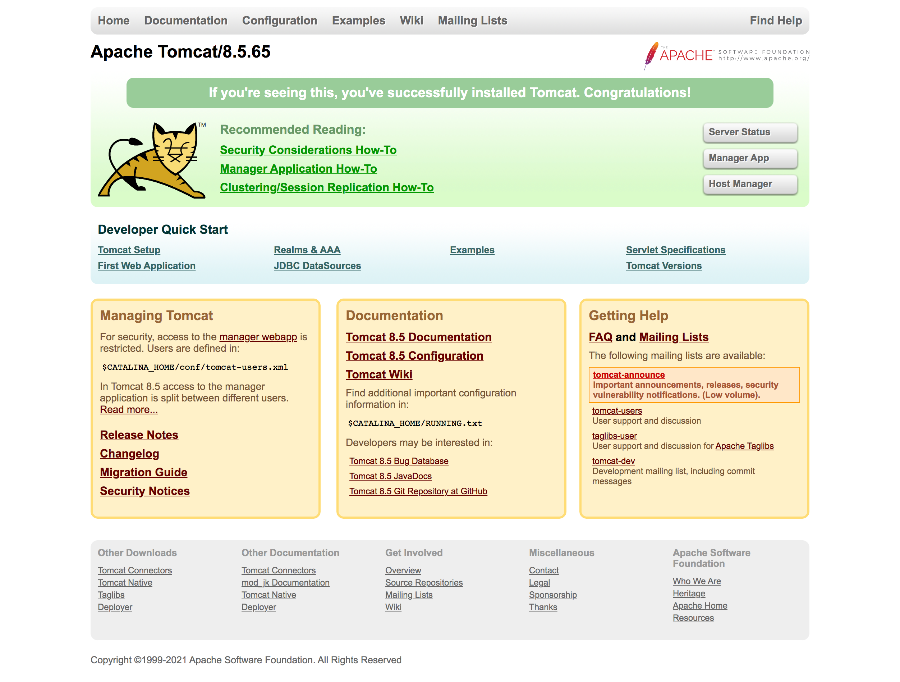The width and height of the screenshot is (900, 682).
Task: Open Tomcat 8.5 Configuration link
Action: [415, 355]
